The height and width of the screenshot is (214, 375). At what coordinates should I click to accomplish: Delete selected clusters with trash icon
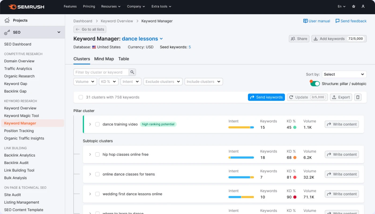[358, 97]
